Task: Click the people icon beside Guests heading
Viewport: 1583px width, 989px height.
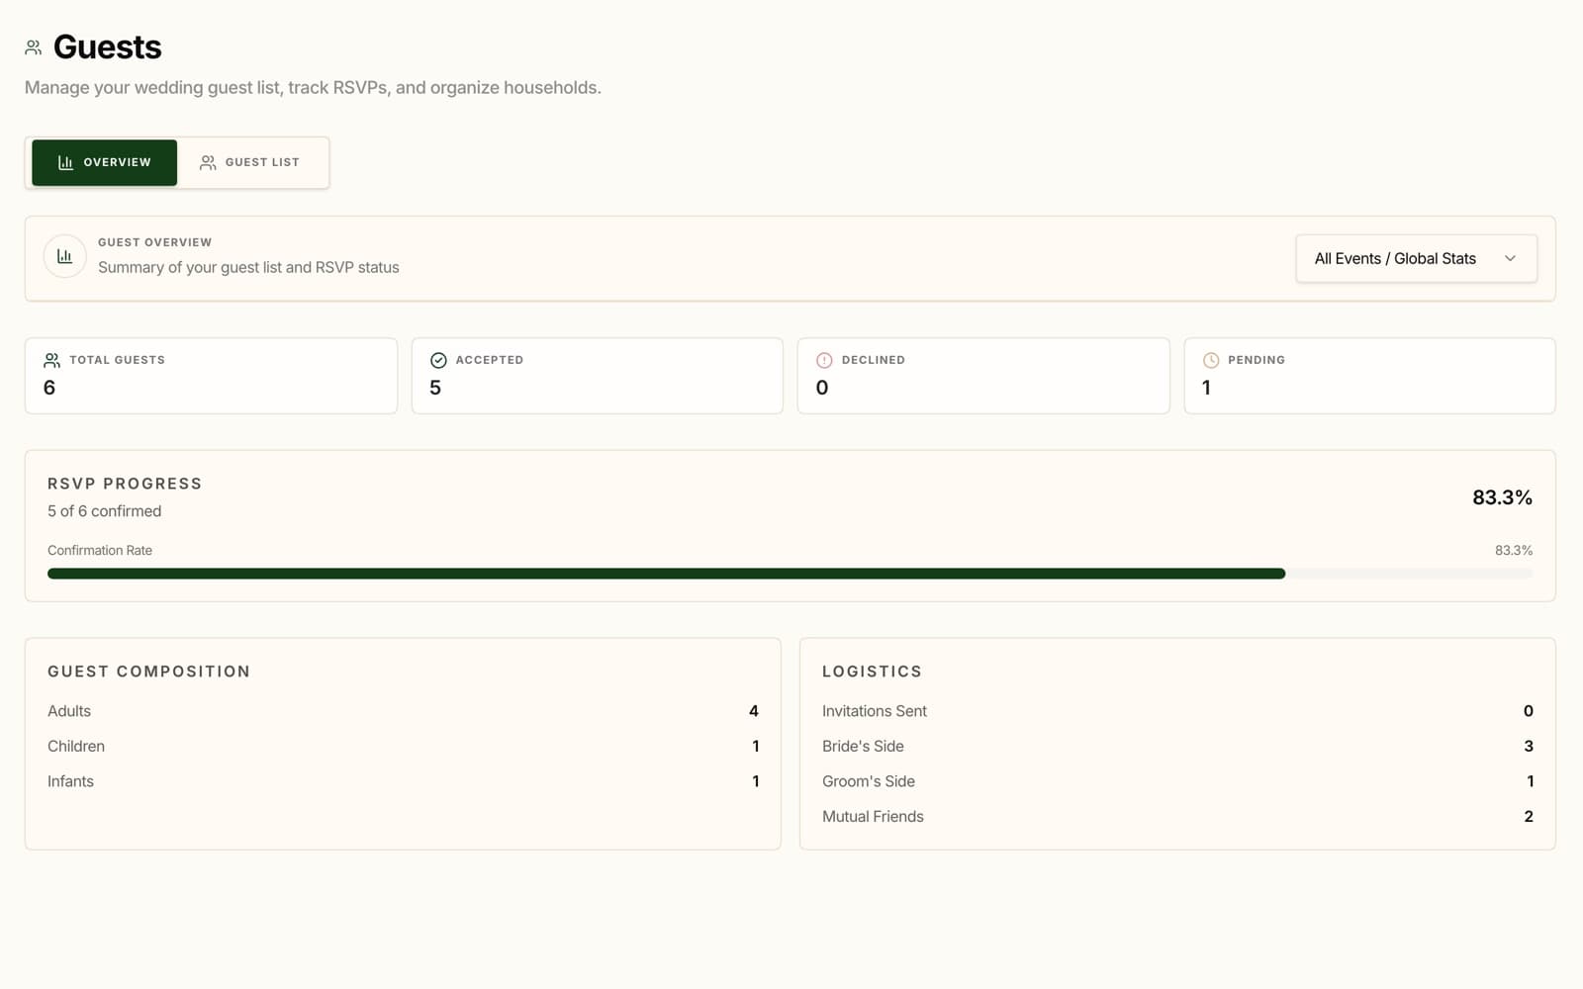Action: [x=33, y=47]
